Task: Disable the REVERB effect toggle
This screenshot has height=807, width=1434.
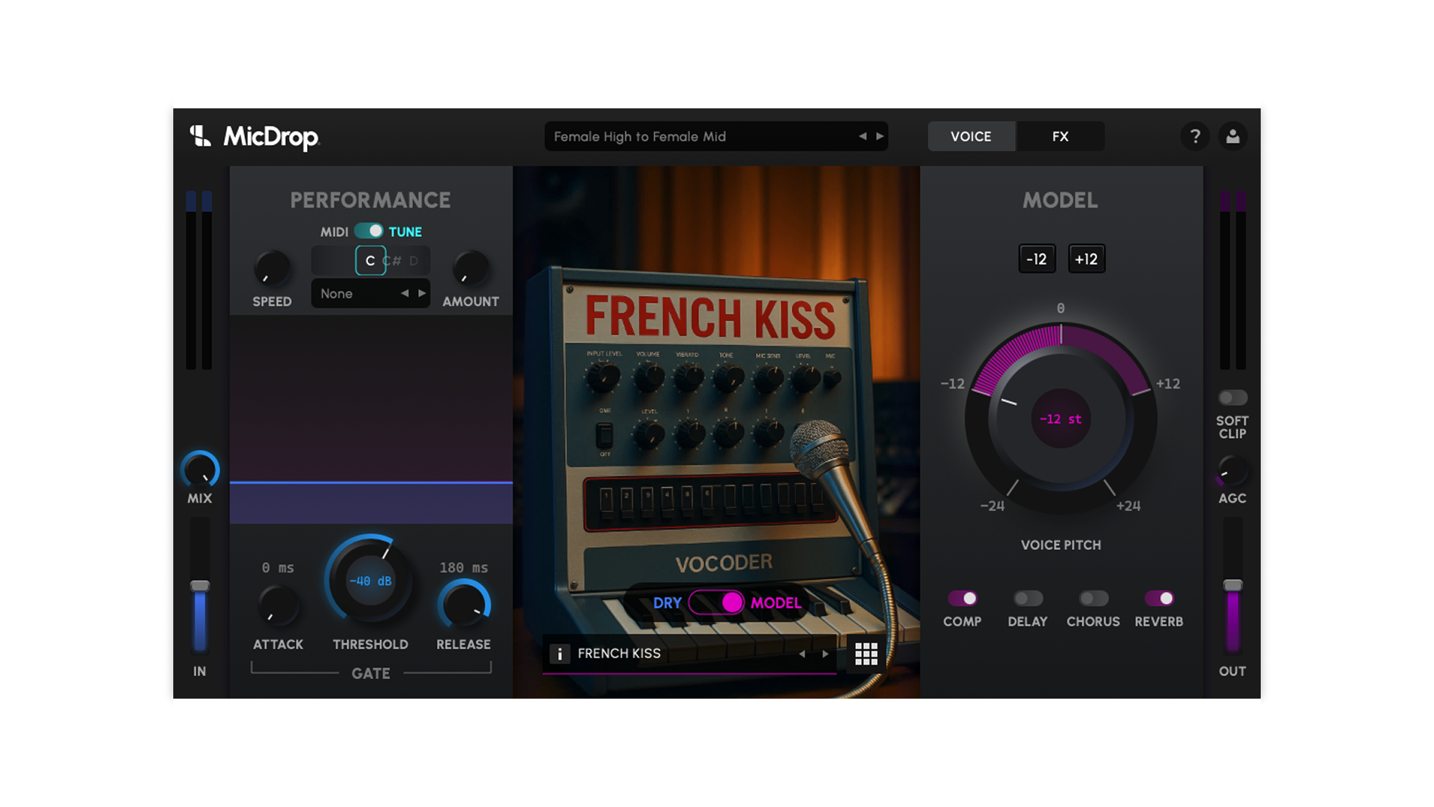Action: 1158,598
